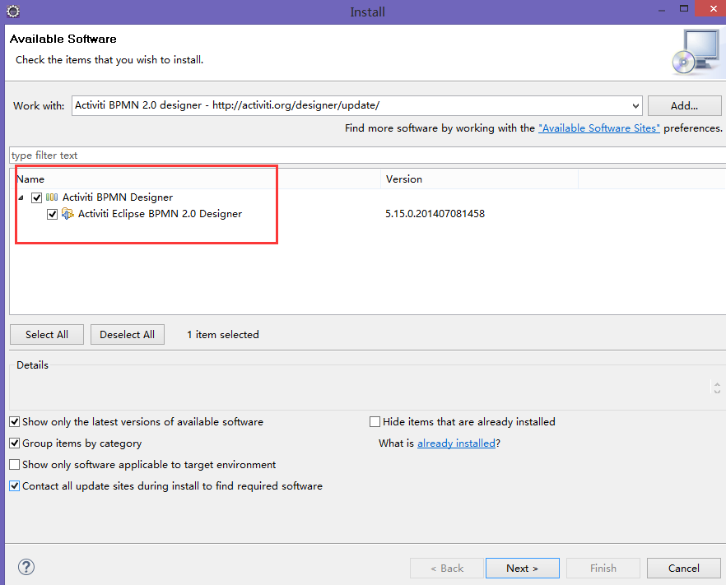Uncheck Activiti Eclipse BPMN 2.0 Designer checkbox
The width and height of the screenshot is (726, 585).
[53, 214]
